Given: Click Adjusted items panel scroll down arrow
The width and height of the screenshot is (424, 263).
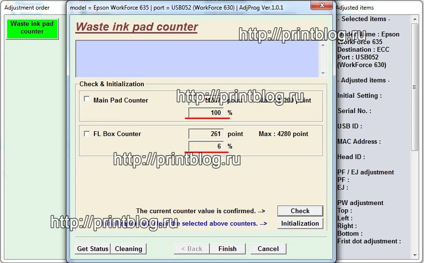Looking at the screenshot, I should click(x=414, y=255).
